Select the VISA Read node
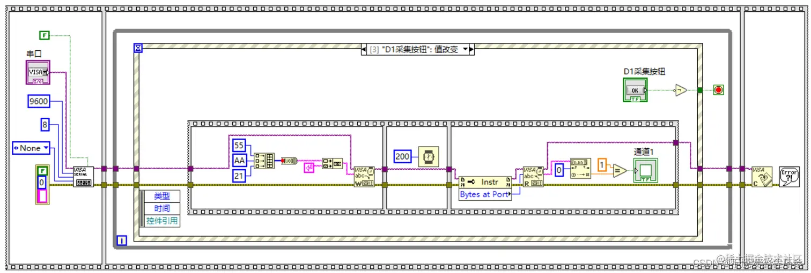Image resolution: width=811 pixels, height=273 pixels. point(533,177)
